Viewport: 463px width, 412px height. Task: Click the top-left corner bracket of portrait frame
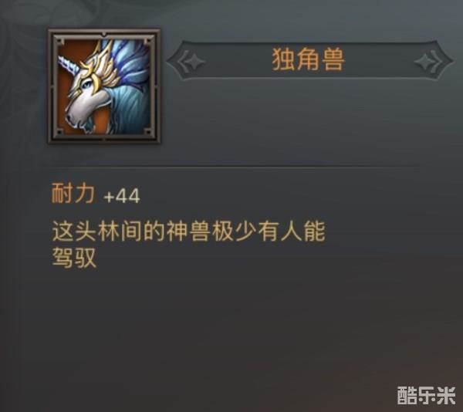[x=59, y=41]
